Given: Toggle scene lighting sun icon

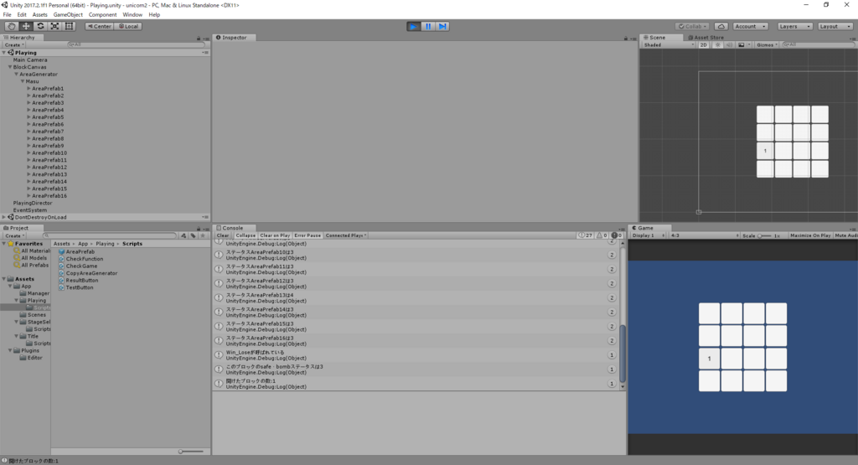Looking at the screenshot, I should (x=718, y=45).
